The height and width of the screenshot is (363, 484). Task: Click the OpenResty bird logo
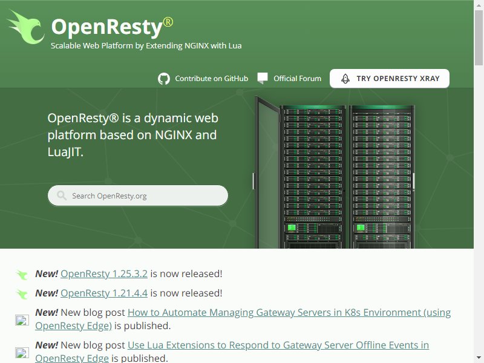pyautogui.click(x=25, y=27)
